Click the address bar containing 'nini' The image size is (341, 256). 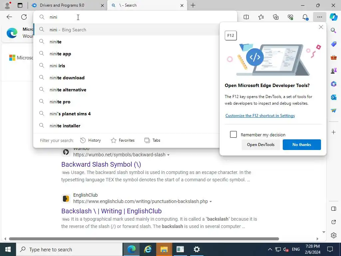135,17
